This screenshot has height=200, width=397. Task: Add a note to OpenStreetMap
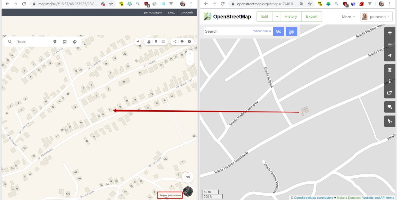coord(390,107)
